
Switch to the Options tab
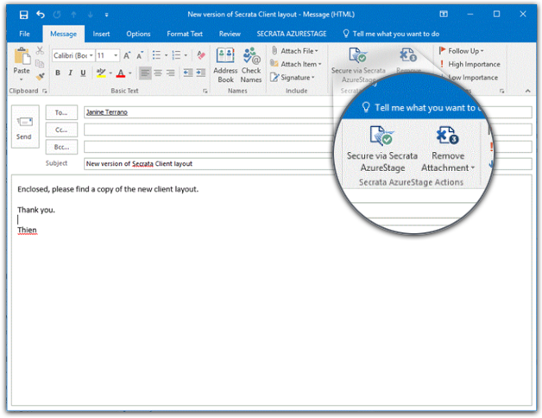[138, 34]
